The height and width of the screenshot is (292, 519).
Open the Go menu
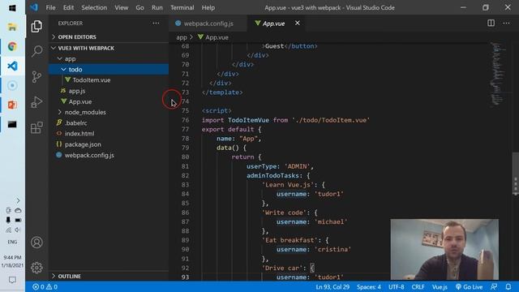pos(139,7)
